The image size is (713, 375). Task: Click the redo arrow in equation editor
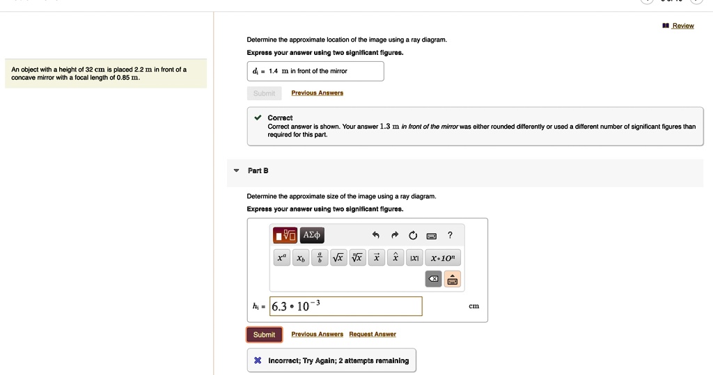394,235
